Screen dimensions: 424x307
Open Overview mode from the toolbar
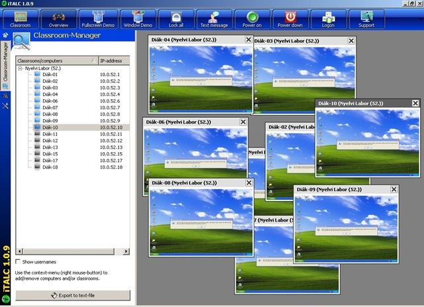point(58,18)
